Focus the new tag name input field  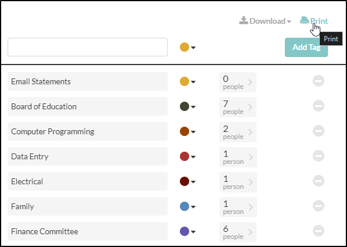coord(88,47)
